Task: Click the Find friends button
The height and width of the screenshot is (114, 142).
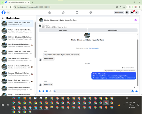Action: tap(119, 13)
